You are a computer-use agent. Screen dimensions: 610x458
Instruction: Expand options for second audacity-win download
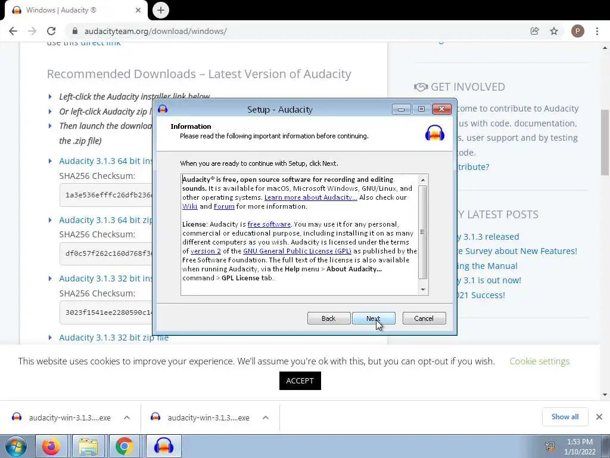(266, 417)
